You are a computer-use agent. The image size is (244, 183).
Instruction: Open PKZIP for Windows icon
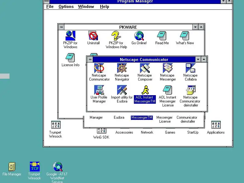point(70,36)
